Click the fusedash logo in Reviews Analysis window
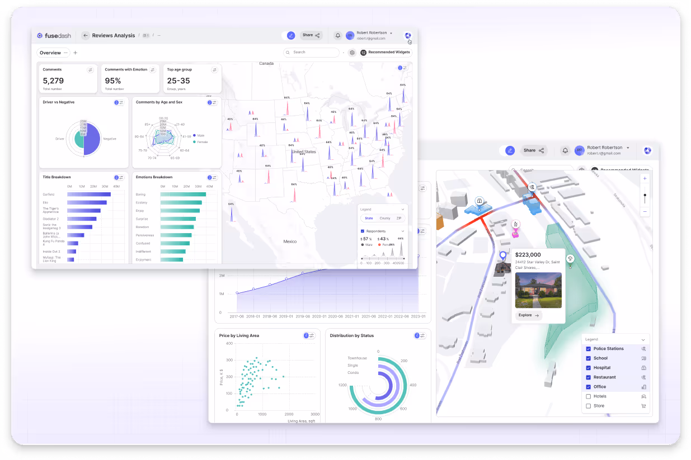691x460 pixels. pyautogui.click(x=54, y=35)
